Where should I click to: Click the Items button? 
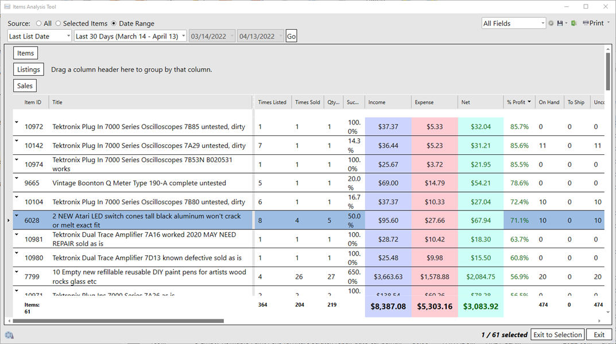tap(25, 53)
